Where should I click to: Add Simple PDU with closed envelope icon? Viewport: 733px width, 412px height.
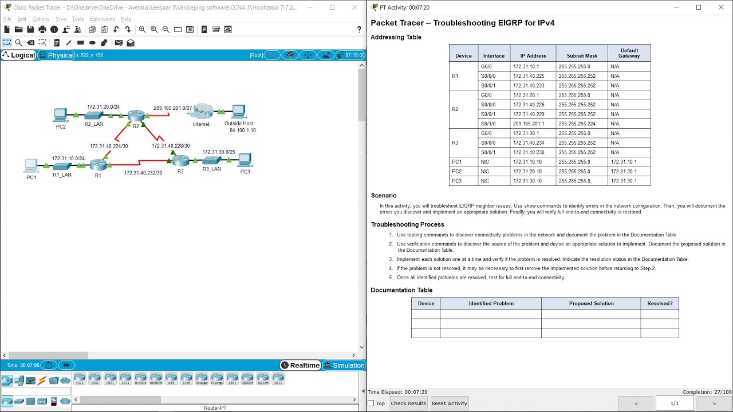(x=119, y=43)
